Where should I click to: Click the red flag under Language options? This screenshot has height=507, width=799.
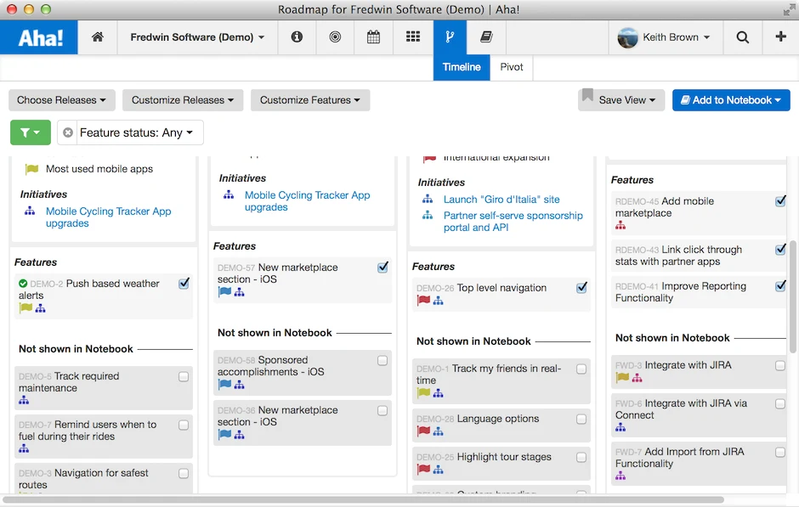click(x=423, y=431)
